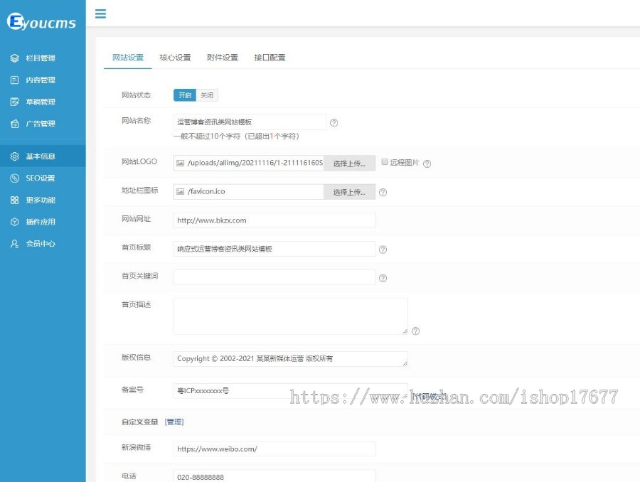Click the 更多功能 grid icon
640x482 pixels.
pyautogui.click(x=15, y=200)
